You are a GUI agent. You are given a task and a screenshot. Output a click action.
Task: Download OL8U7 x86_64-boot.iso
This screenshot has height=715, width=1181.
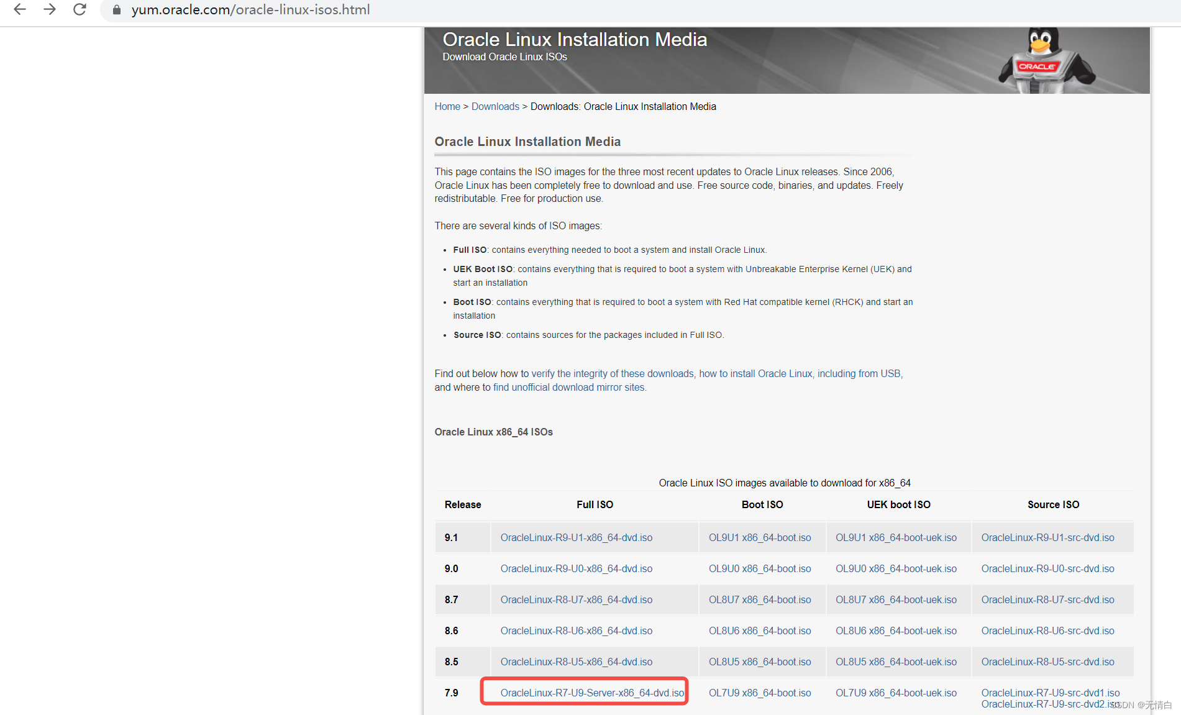(760, 599)
